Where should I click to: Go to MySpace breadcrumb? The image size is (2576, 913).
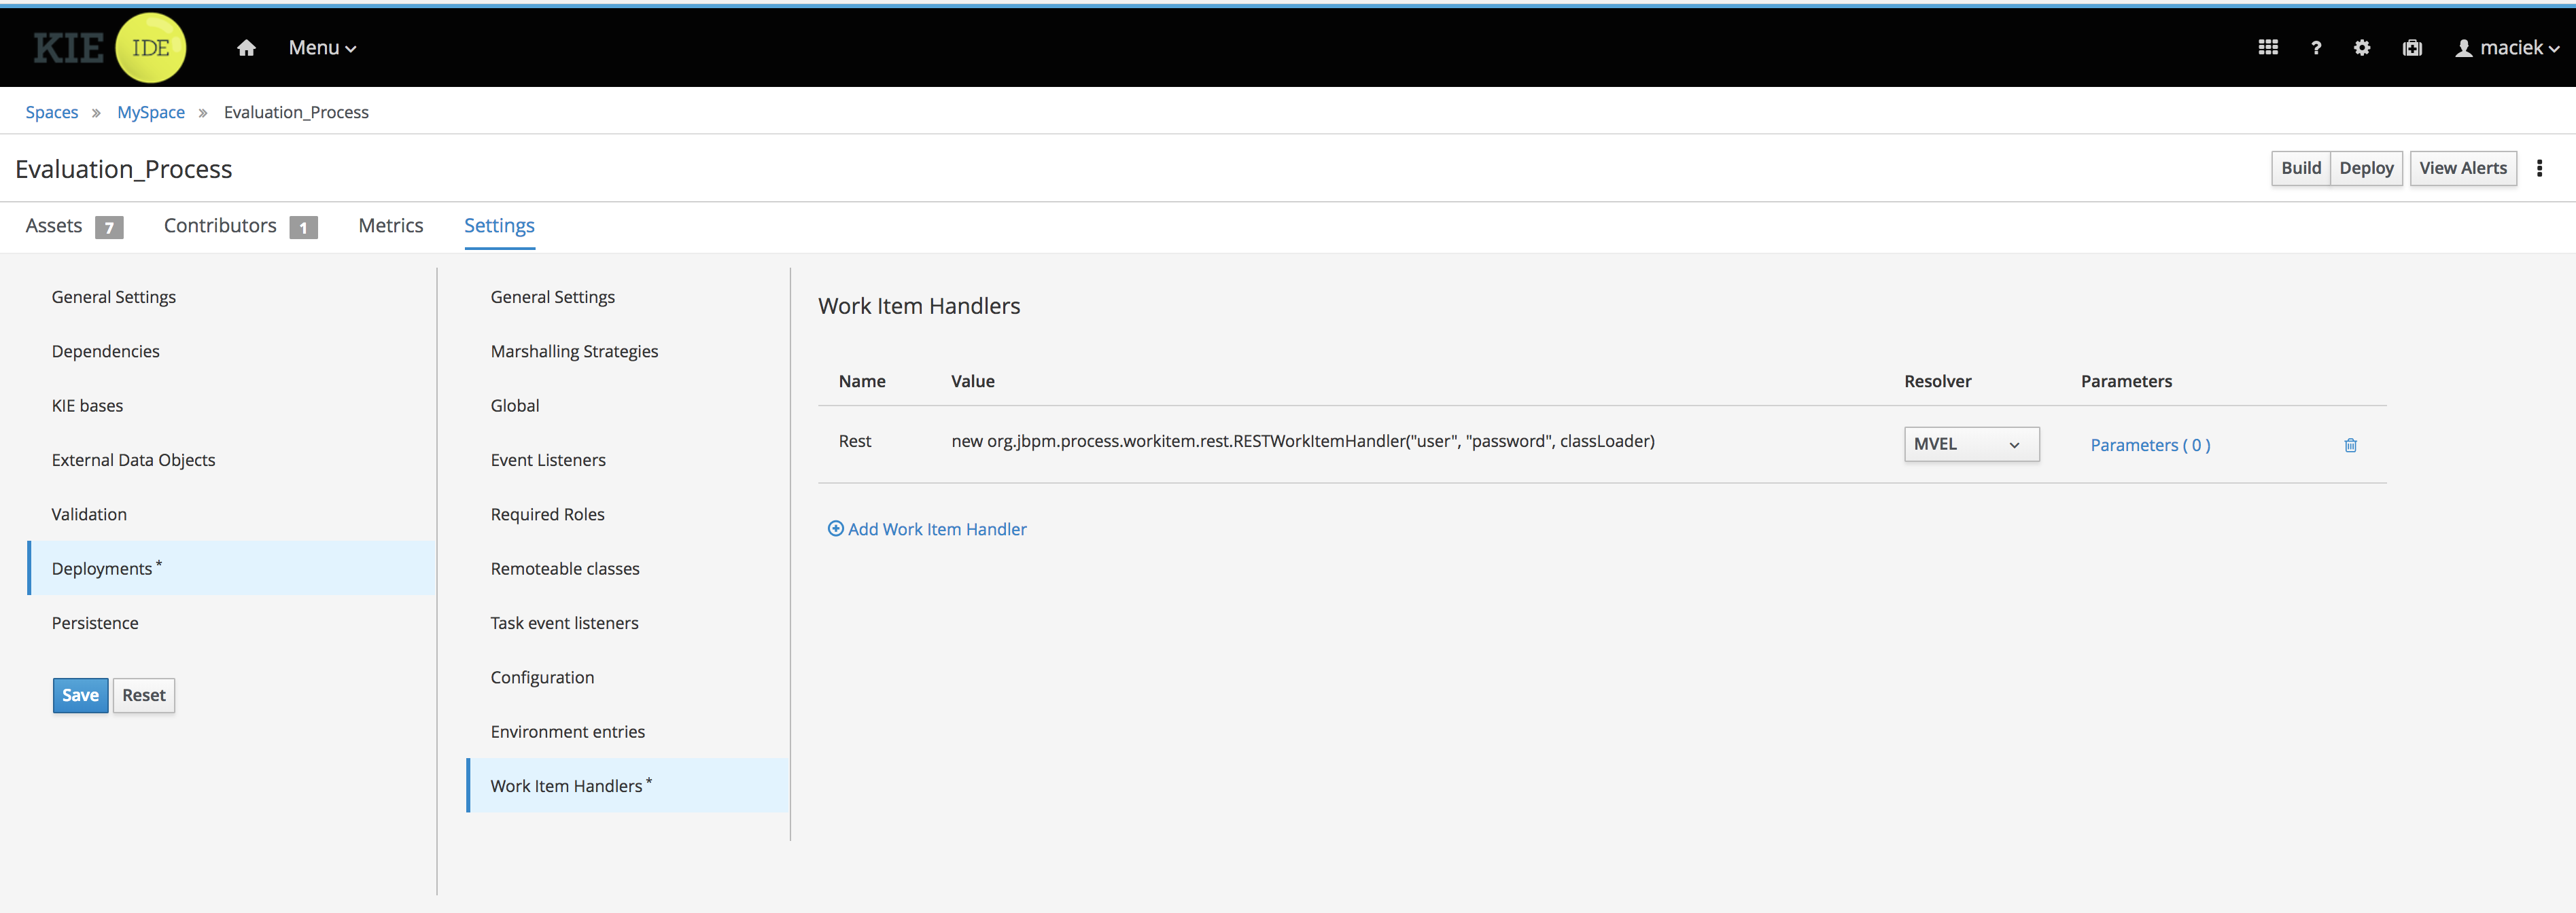point(151,112)
